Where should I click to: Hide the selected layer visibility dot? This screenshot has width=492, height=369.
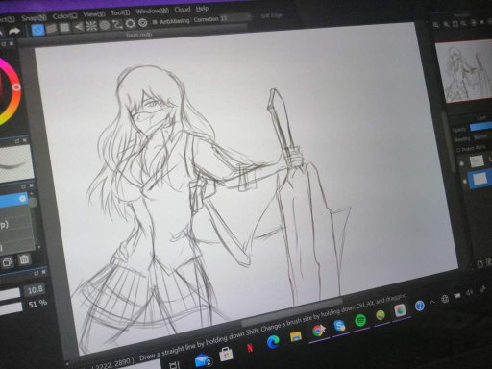(x=465, y=182)
